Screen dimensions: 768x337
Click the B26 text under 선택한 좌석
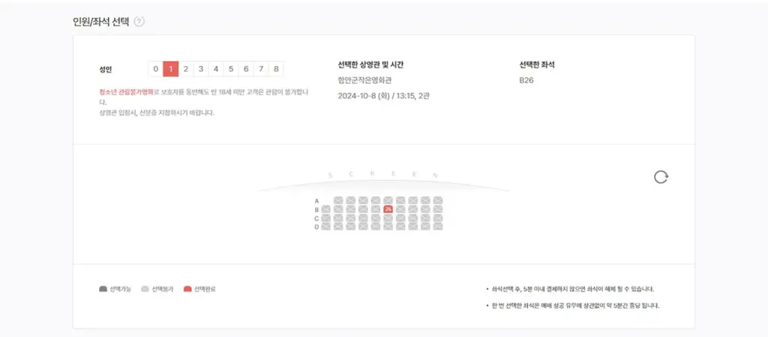(526, 81)
